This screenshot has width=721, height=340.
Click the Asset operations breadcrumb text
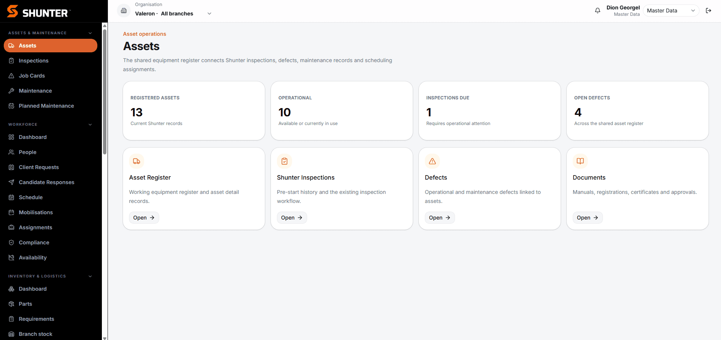click(x=145, y=34)
